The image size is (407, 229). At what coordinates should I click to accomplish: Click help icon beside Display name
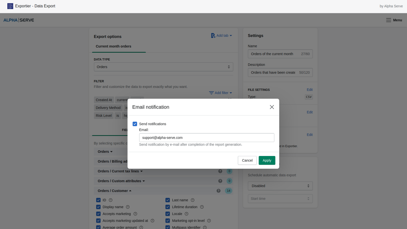(128, 207)
